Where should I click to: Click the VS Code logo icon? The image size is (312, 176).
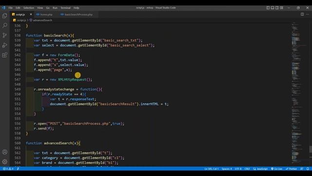[3, 8]
